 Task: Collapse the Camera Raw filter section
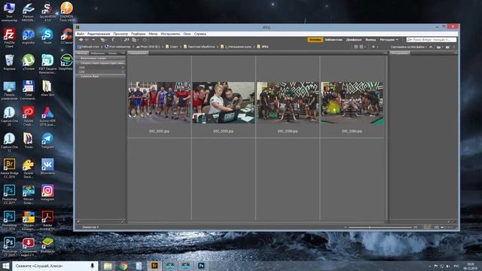[x=101, y=76]
